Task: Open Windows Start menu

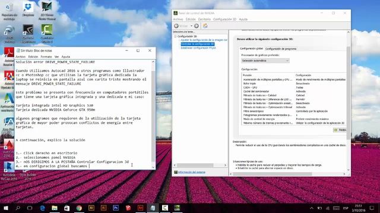Action: click(6, 208)
